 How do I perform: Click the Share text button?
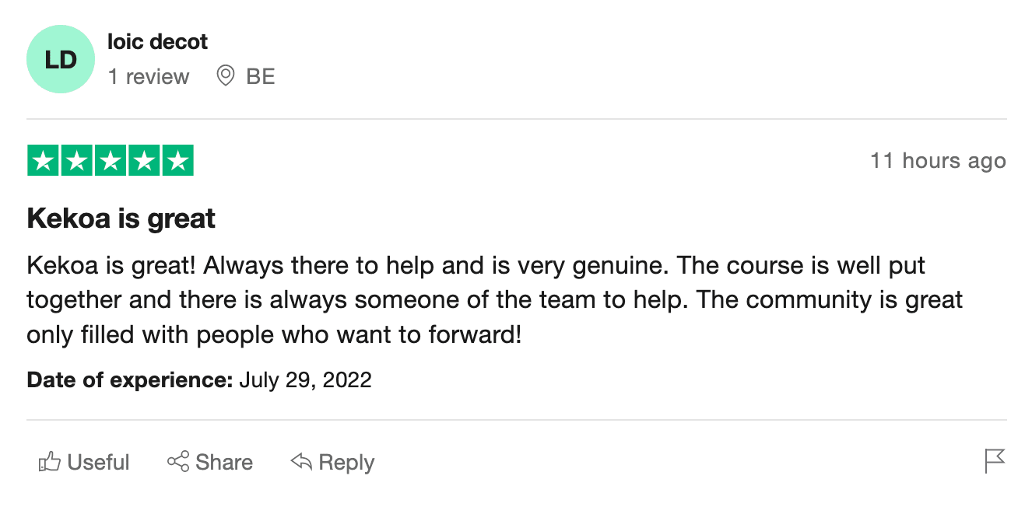coord(224,462)
